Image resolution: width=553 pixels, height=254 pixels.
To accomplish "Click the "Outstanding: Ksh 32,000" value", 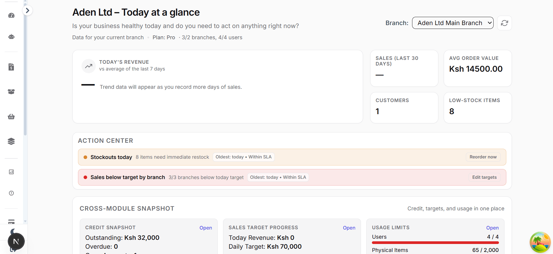I will [x=122, y=238].
